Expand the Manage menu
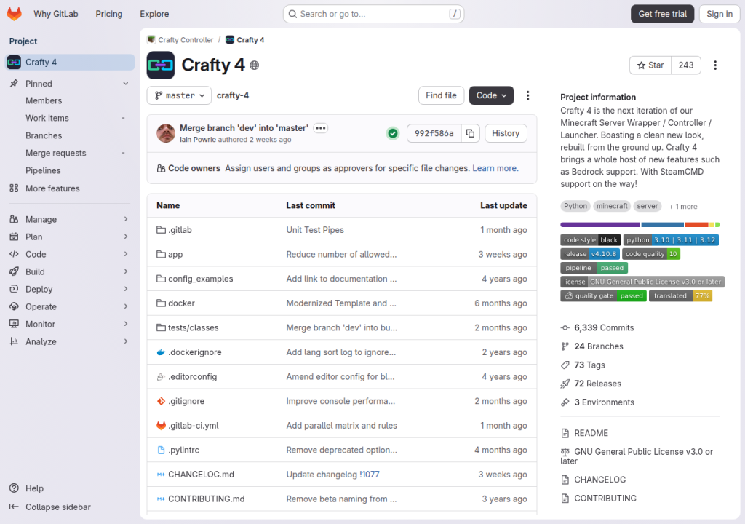 [x=69, y=219]
